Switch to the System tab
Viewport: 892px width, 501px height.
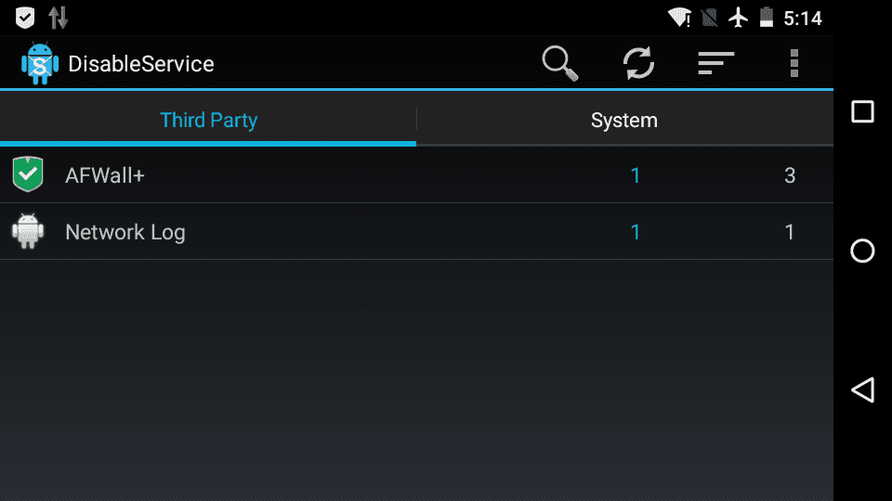pyautogui.click(x=624, y=120)
